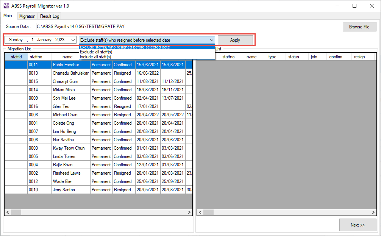Image resolution: width=381 pixels, height=236 pixels.
Task: Click the Source Data path field
Action: 188,27
